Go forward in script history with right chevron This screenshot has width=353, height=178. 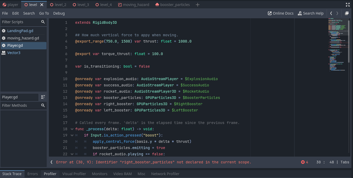pos(337,13)
